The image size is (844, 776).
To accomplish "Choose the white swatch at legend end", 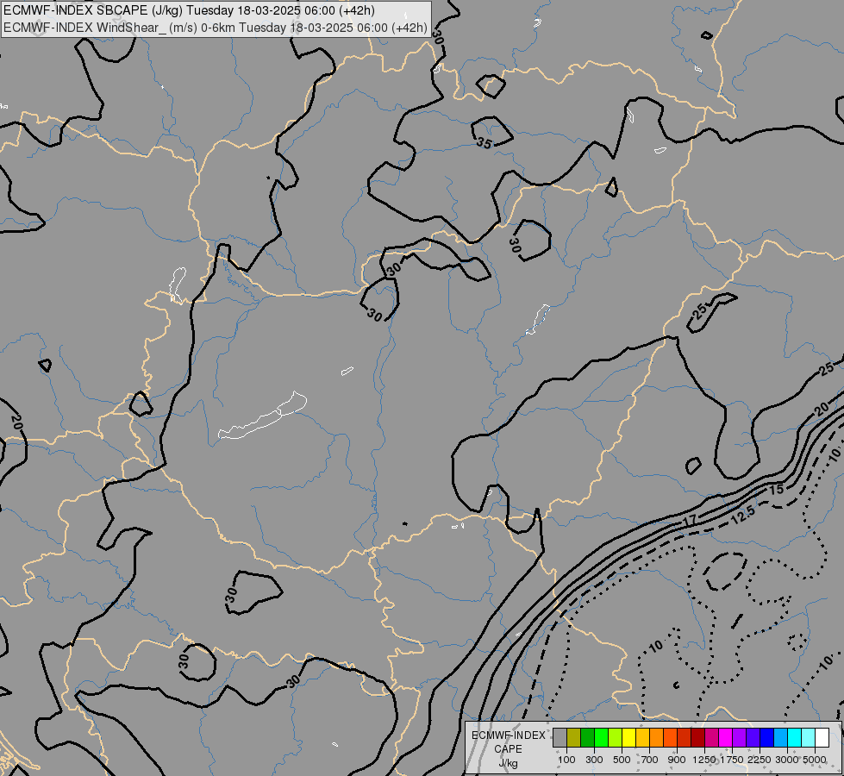I will [x=822, y=737].
